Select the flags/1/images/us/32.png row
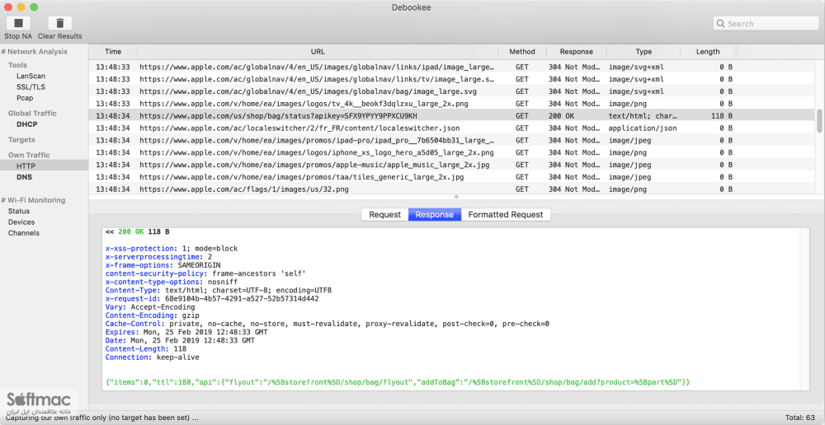 click(452, 189)
